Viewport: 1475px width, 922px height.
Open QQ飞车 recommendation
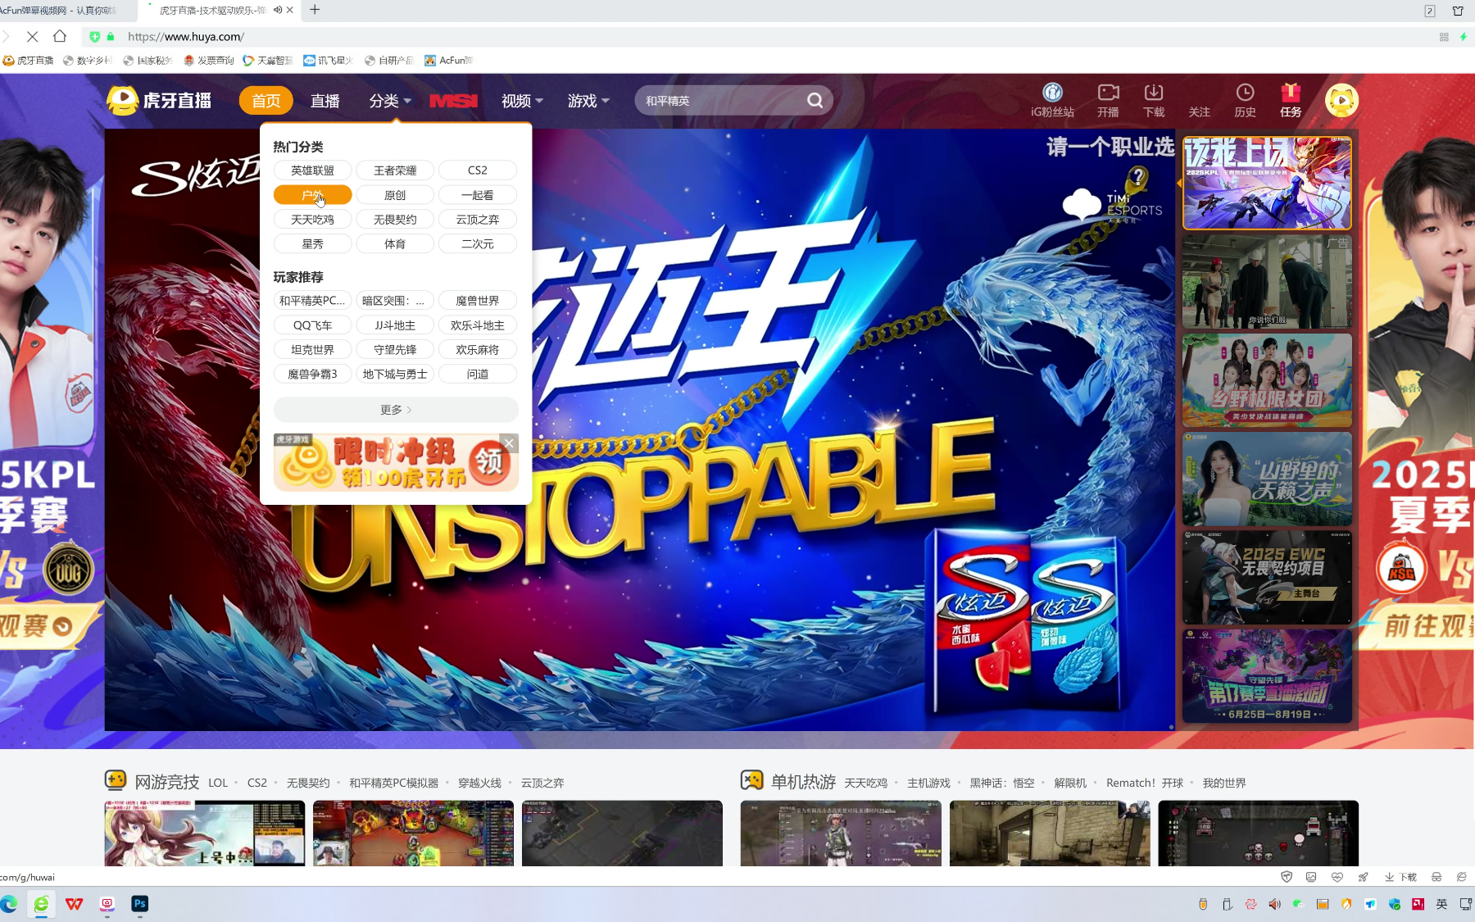click(x=313, y=325)
